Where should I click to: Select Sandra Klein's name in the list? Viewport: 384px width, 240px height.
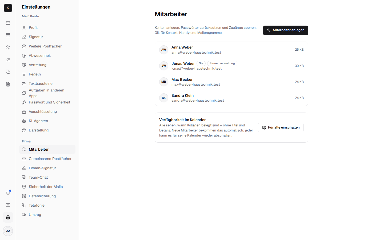tap(183, 95)
